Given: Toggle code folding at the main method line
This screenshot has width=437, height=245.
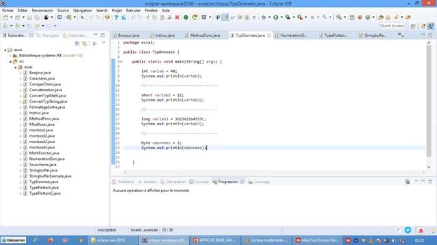Looking at the screenshot, I should (x=122, y=61).
